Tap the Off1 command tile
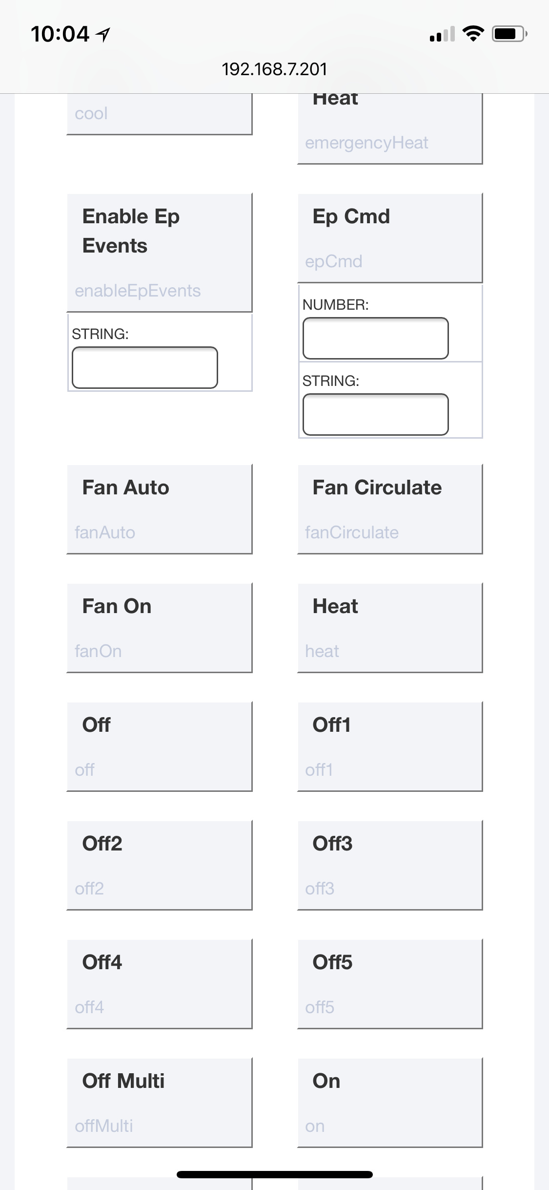Image resolution: width=549 pixels, height=1190 pixels. tap(390, 746)
